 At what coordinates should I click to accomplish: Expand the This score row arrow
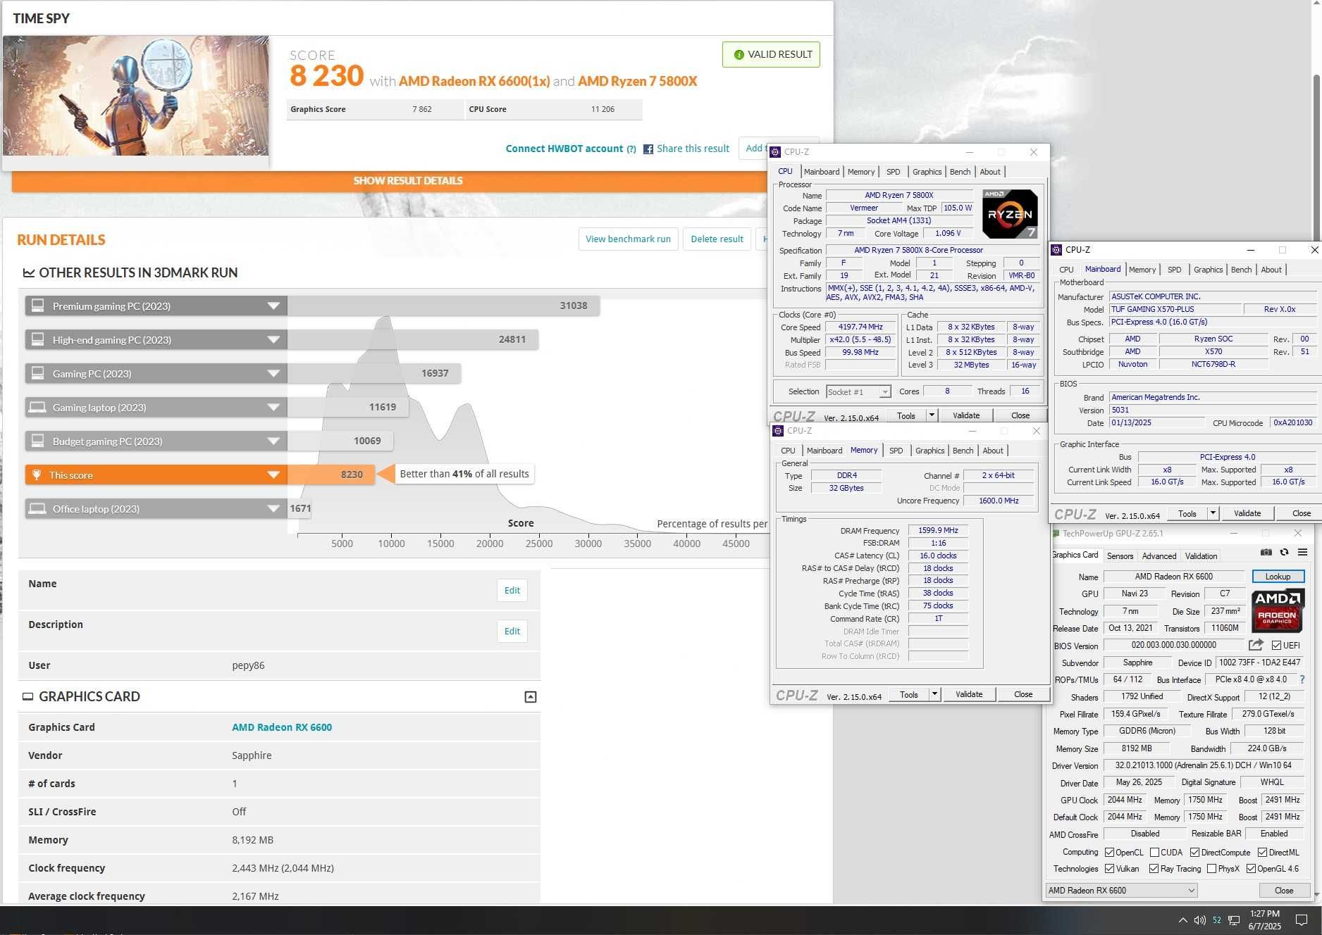(x=273, y=475)
